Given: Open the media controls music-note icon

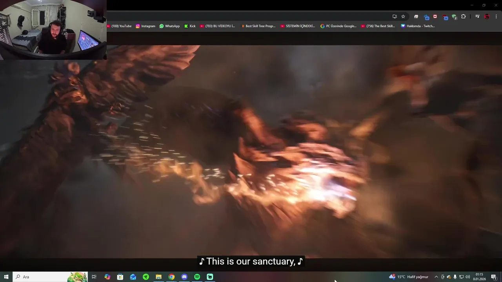Looking at the screenshot, I should pyautogui.click(x=477, y=16).
